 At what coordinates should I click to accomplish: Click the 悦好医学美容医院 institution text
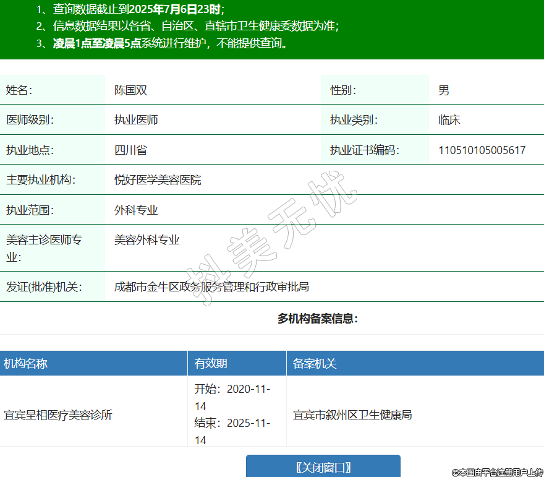(x=158, y=180)
